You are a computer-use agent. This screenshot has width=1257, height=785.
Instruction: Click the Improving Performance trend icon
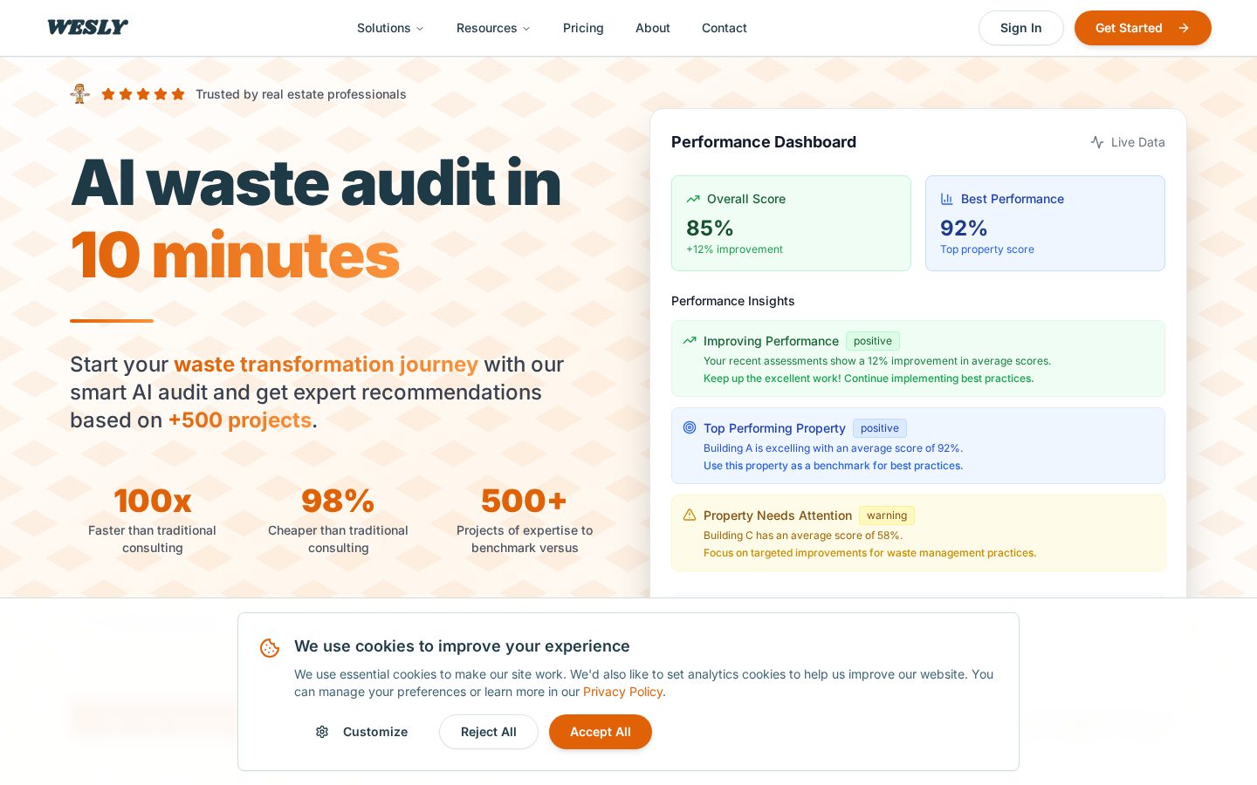(x=690, y=341)
